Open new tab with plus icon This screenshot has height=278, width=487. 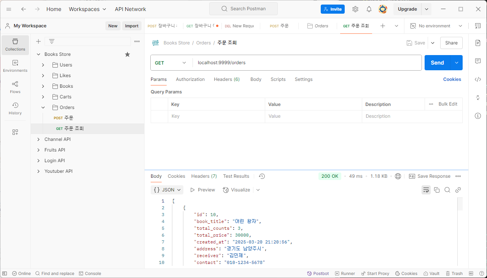click(x=383, y=26)
